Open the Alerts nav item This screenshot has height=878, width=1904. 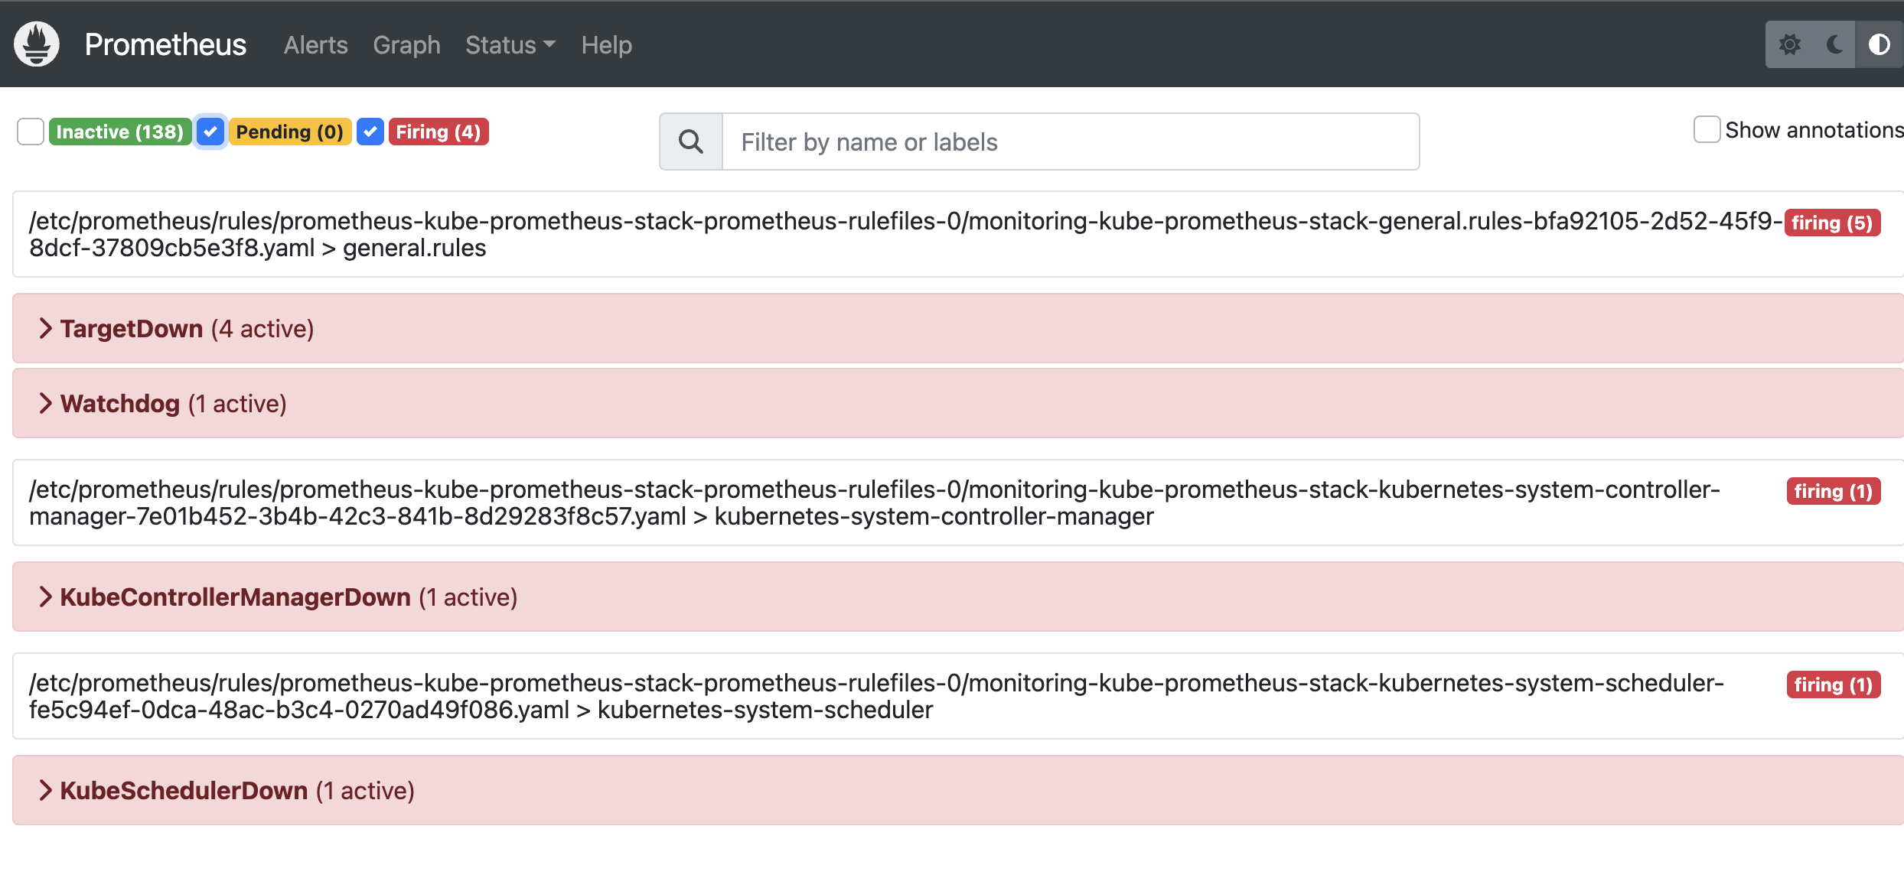pos(315,45)
